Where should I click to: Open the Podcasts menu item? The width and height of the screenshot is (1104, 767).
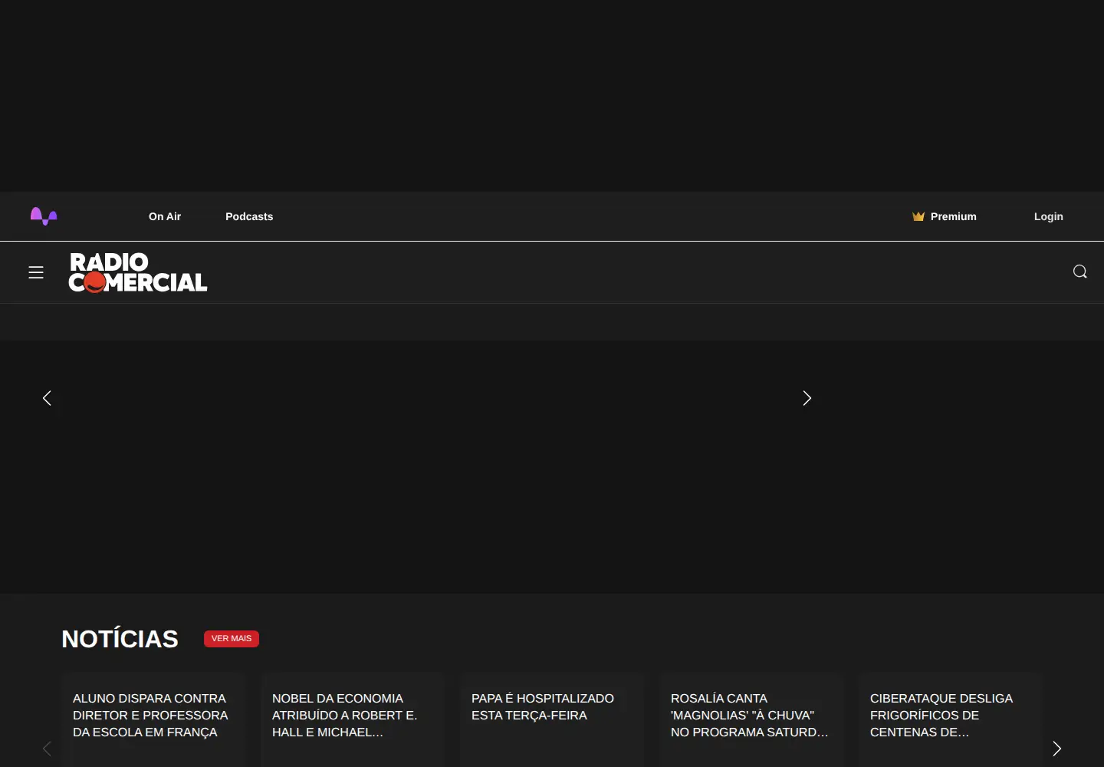pyautogui.click(x=249, y=216)
